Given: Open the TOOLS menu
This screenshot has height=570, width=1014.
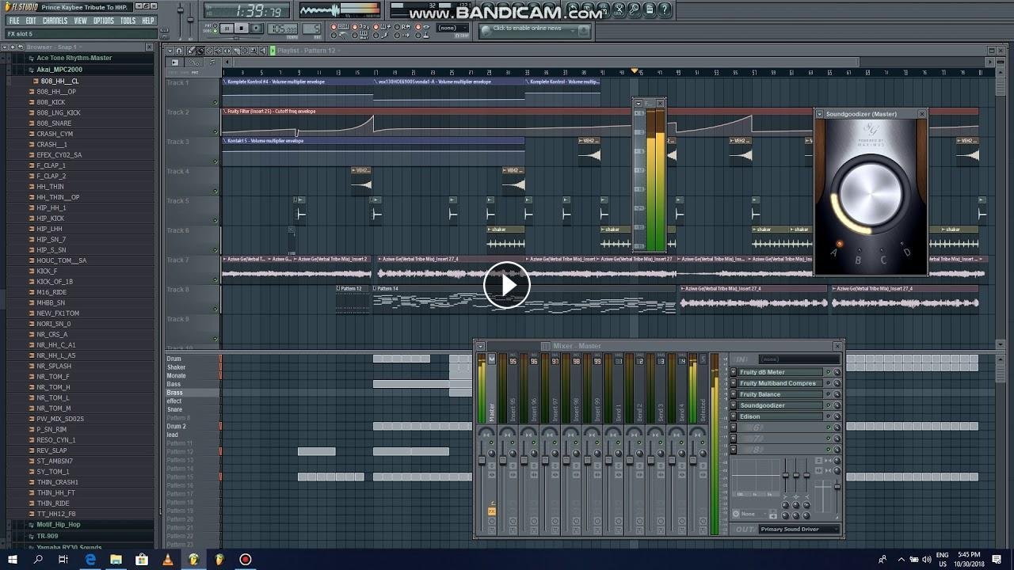Looking at the screenshot, I should [x=128, y=21].
